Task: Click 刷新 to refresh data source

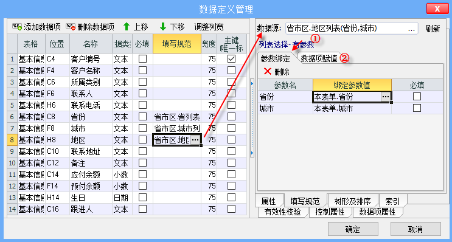Action: (x=433, y=29)
